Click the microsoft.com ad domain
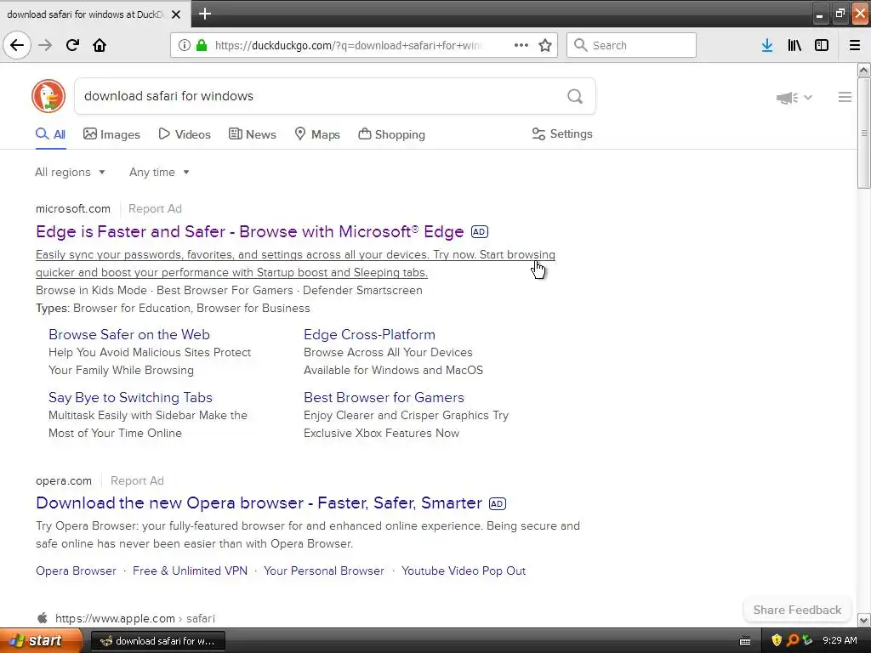The image size is (871, 653). (x=73, y=209)
